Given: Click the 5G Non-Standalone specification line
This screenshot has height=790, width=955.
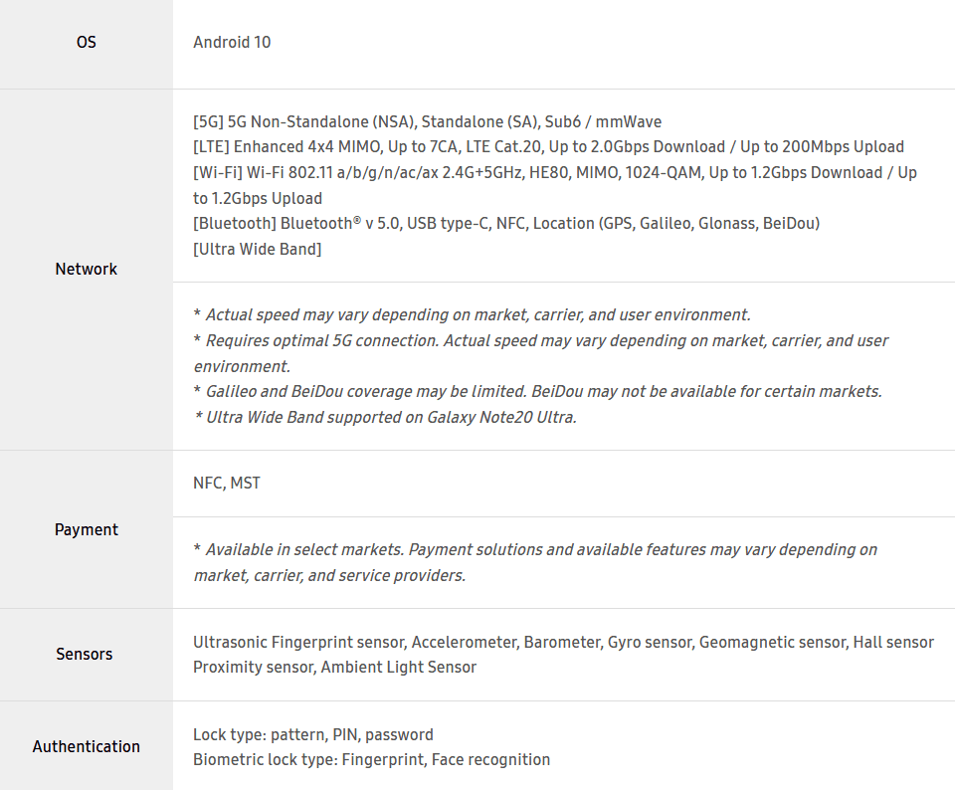Looking at the screenshot, I should point(427,121).
